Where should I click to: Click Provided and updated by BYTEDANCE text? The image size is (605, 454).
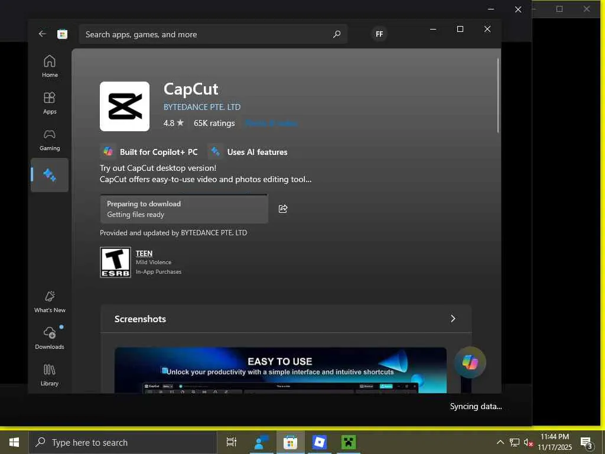pos(173,233)
